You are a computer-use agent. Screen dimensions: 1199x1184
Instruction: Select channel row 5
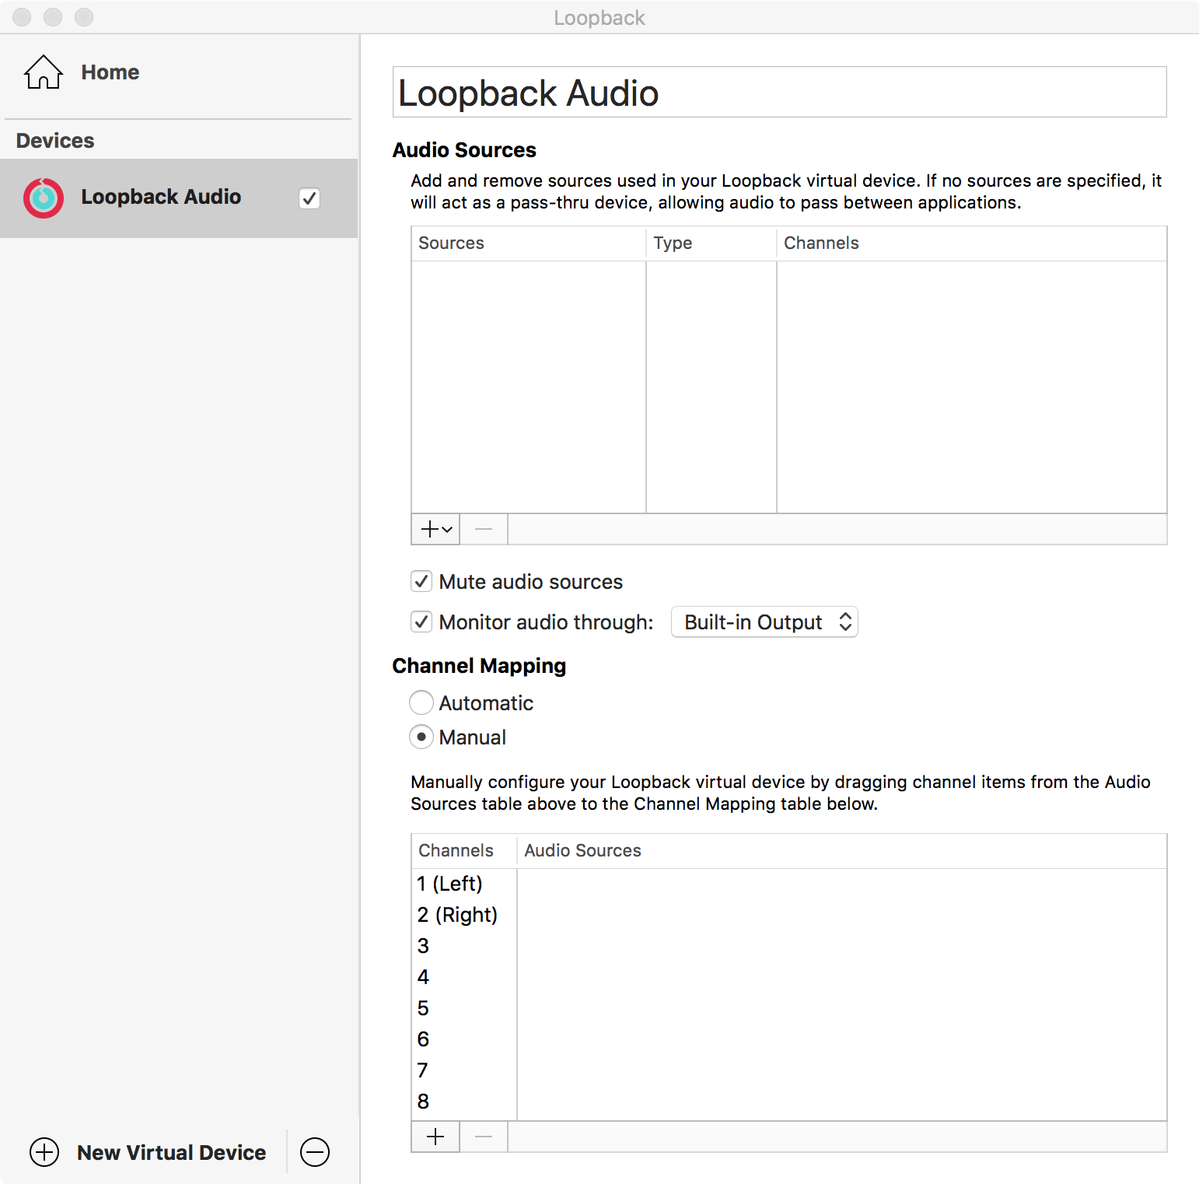[x=789, y=1008]
